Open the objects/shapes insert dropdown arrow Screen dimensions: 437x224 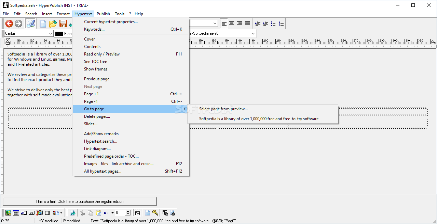pos(61,213)
